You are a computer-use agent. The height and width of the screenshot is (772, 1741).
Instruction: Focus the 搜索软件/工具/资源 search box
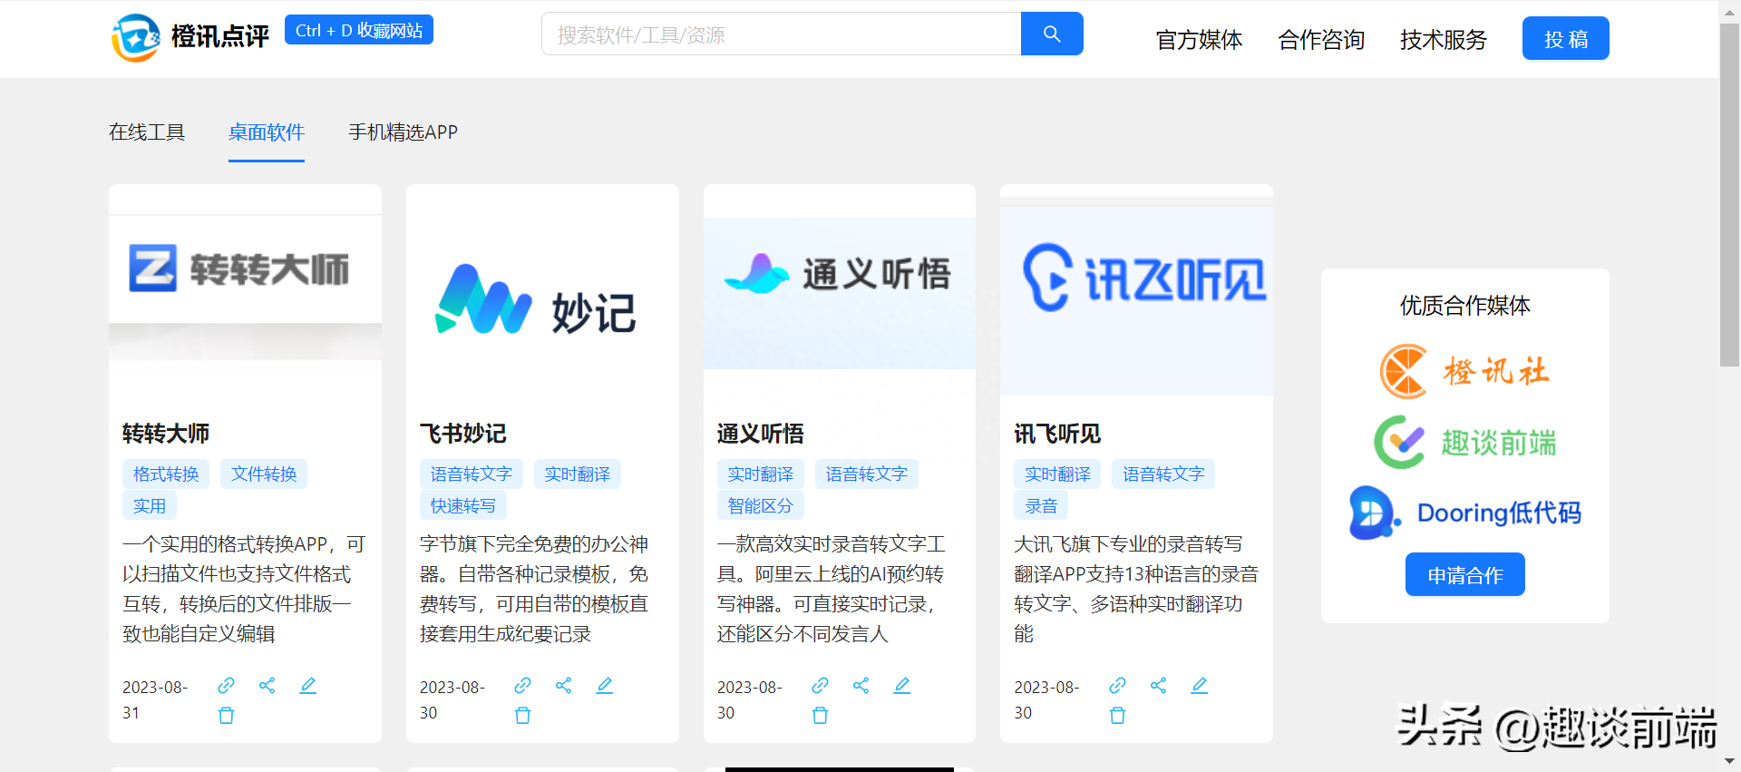click(x=782, y=34)
